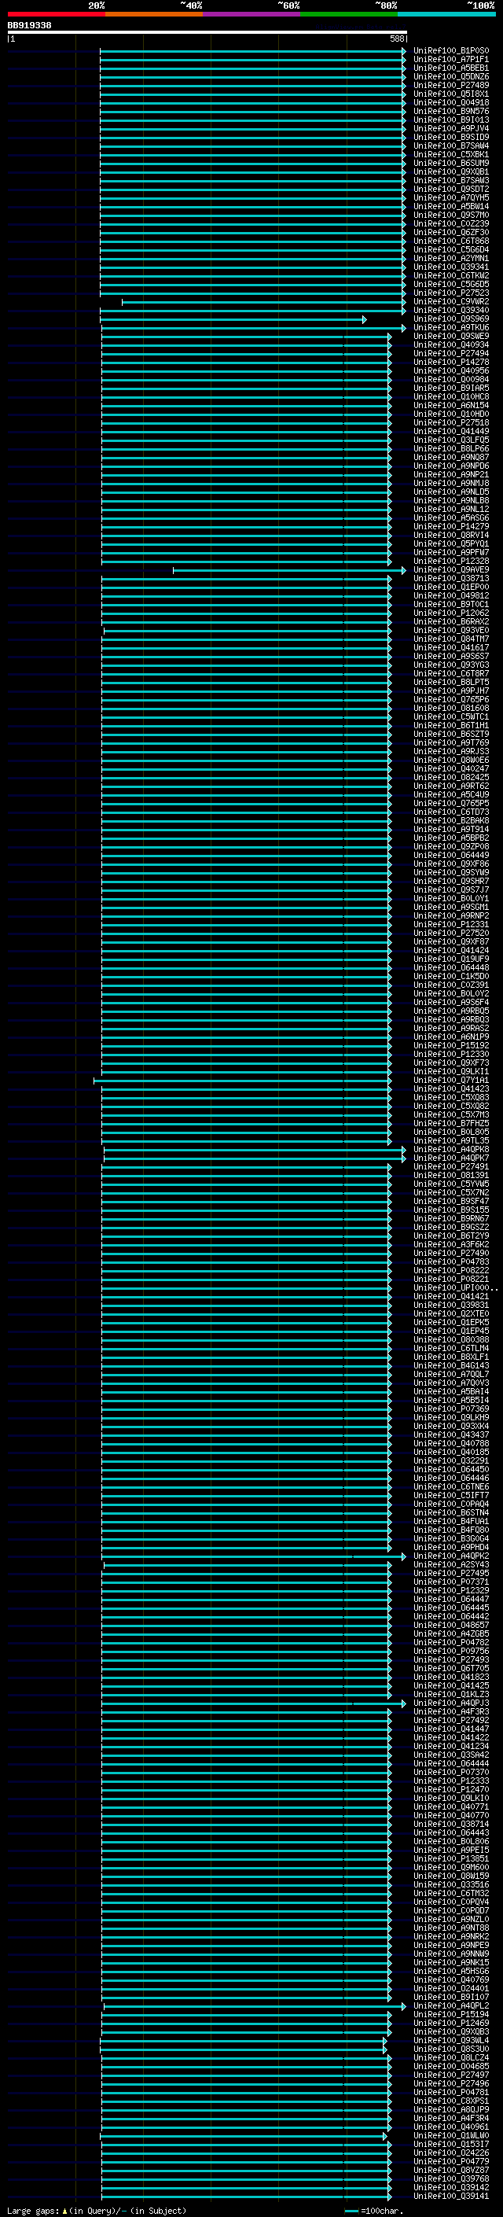
Task: Click the red 20% identity legend segment
Action: click(x=56, y=14)
